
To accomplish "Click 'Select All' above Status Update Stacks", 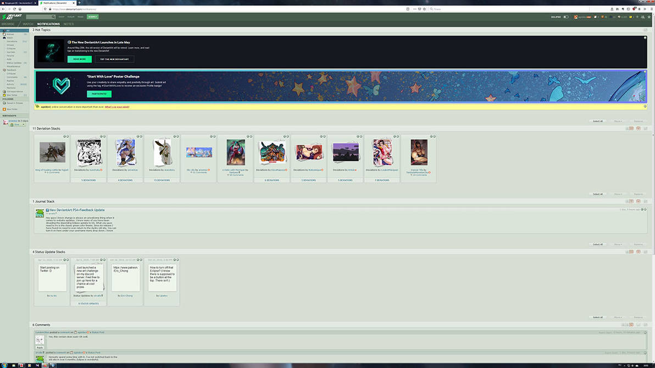I will click(x=598, y=244).
